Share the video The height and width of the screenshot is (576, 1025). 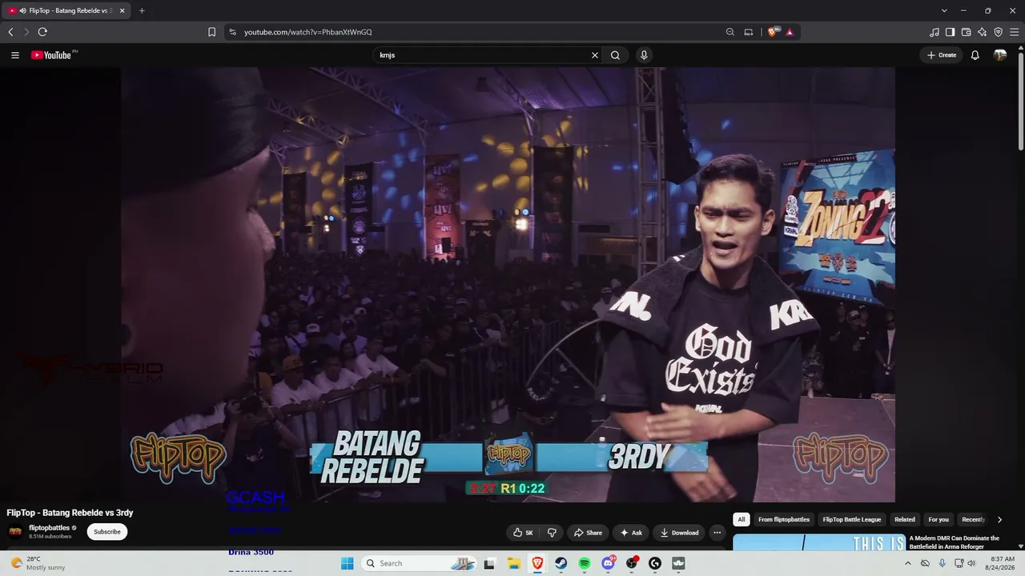pyautogui.click(x=587, y=533)
